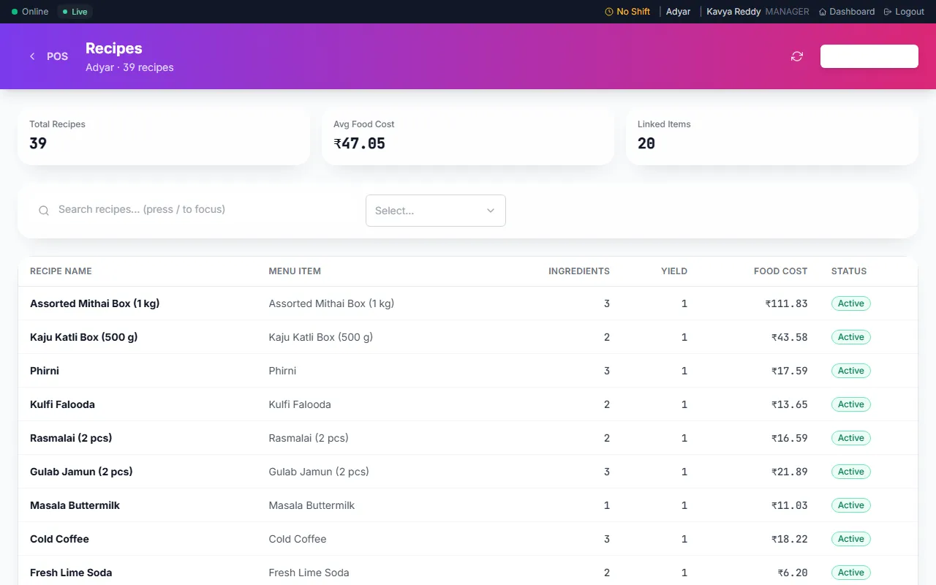The width and height of the screenshot is (936, 585).
Task: Click the Total Recipes stat card
Action: [164, 136]
